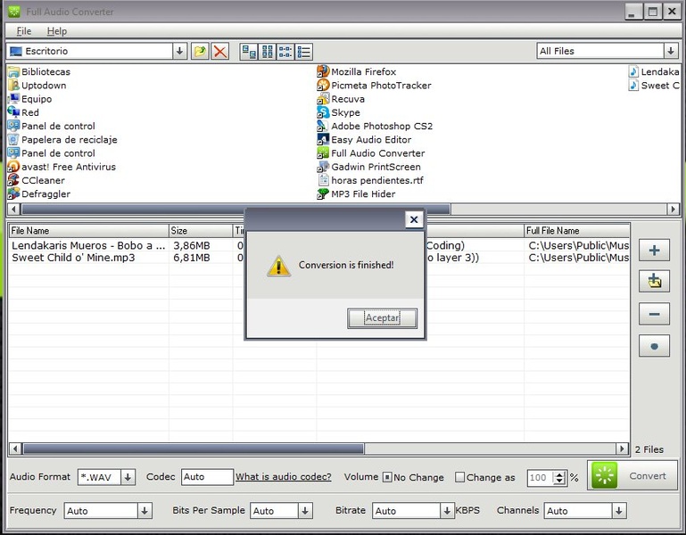Select the Uptodown item

point(37,86)
